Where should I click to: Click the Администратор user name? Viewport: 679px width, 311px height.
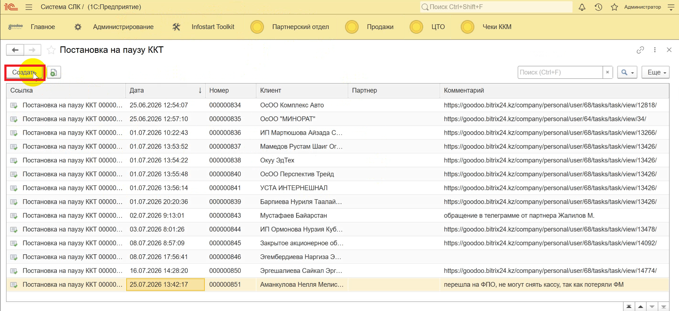click(643, 7)
